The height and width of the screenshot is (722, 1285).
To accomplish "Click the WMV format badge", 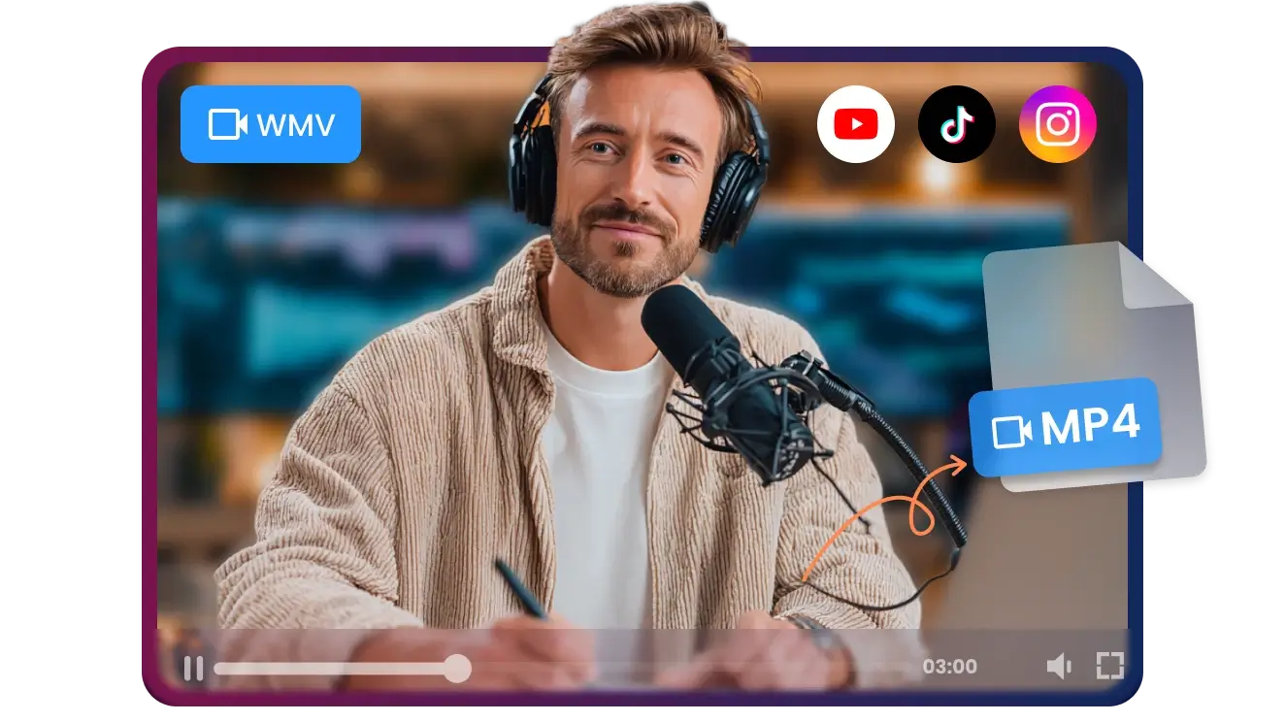I will pos(271,124).
